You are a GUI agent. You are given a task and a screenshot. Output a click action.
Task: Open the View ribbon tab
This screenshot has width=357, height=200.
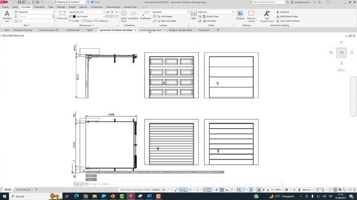click(x=51, y=7)
